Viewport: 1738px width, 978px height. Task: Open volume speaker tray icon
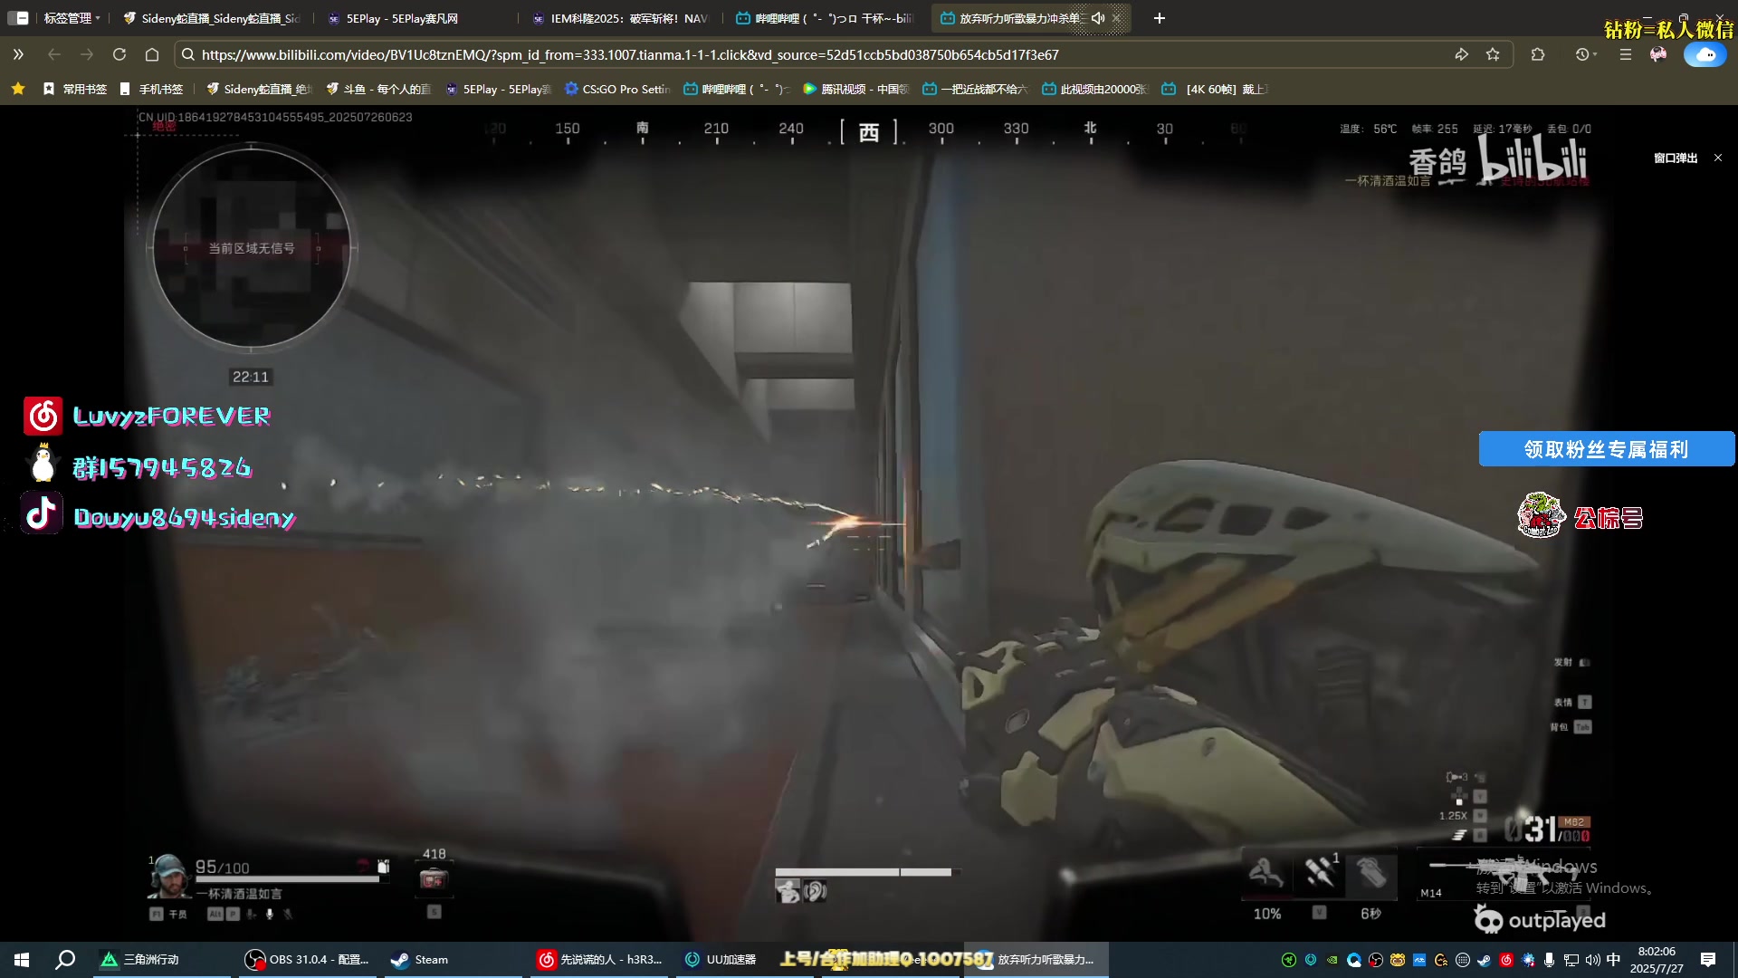coord(1593,960)
